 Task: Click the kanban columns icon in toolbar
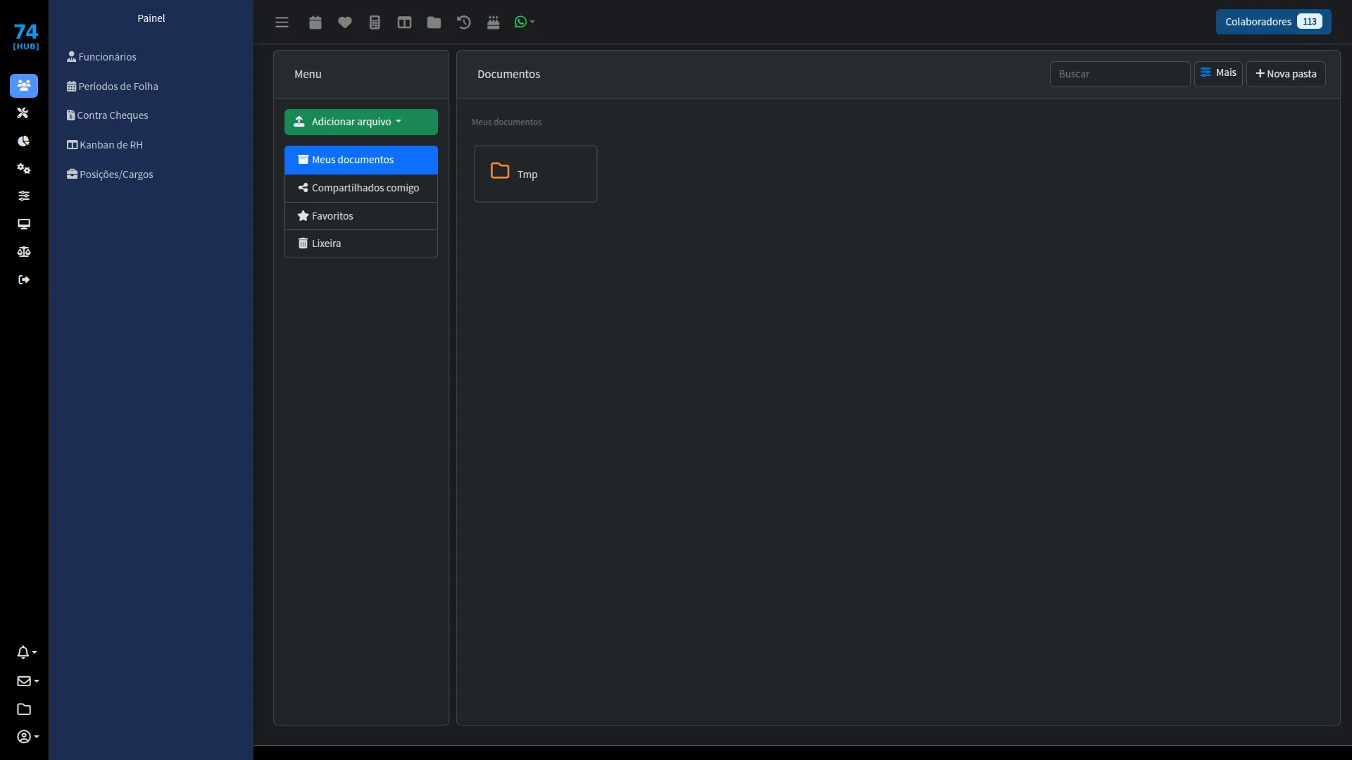[404, 23]
